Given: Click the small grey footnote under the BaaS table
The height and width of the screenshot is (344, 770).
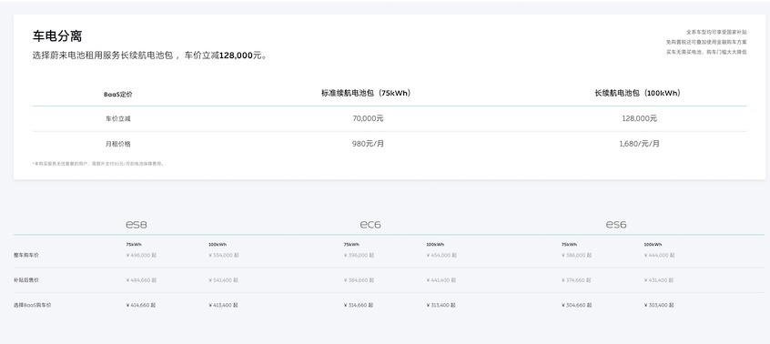Looking at the screenshot, I should point(98,164).
